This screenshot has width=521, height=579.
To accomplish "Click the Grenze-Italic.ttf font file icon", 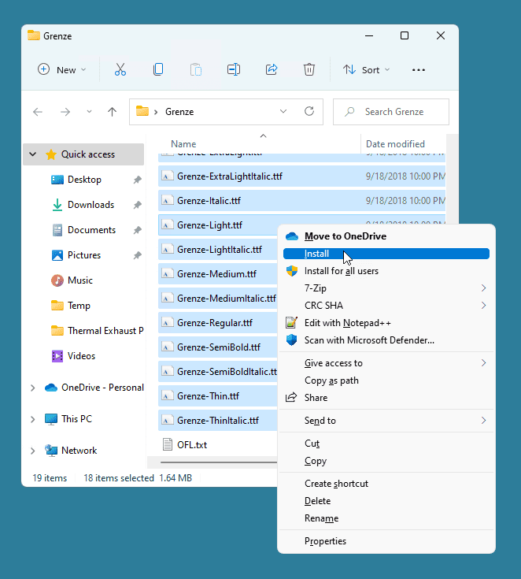I will pos(168,201).
